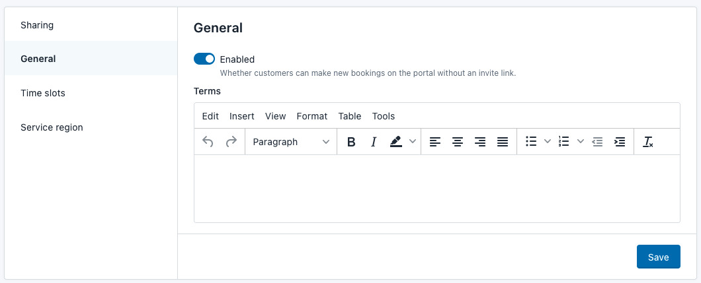Toggle bold formatting
The height and width of the screenshot is (283, 701).
tap(351, 142)
